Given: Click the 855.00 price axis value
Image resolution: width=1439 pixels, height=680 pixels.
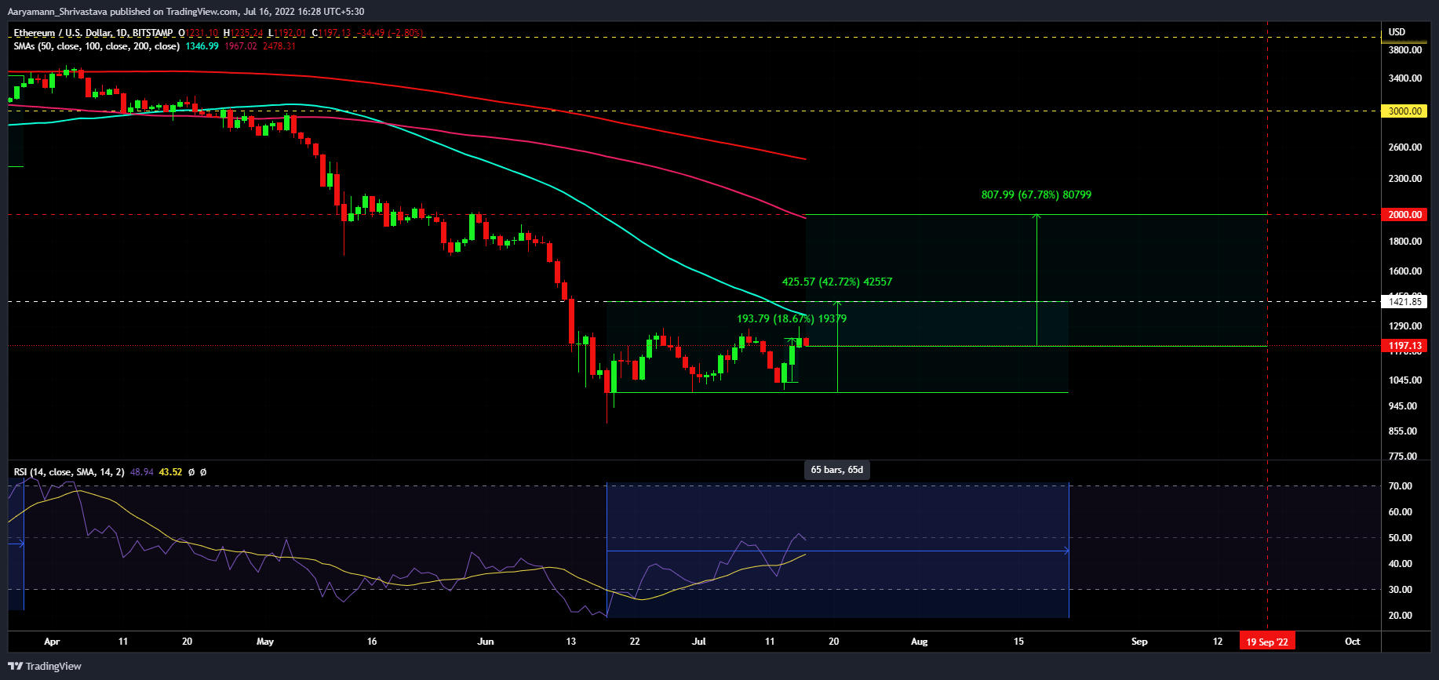Looking at the screenshot, I should (x=1403, y=431).
